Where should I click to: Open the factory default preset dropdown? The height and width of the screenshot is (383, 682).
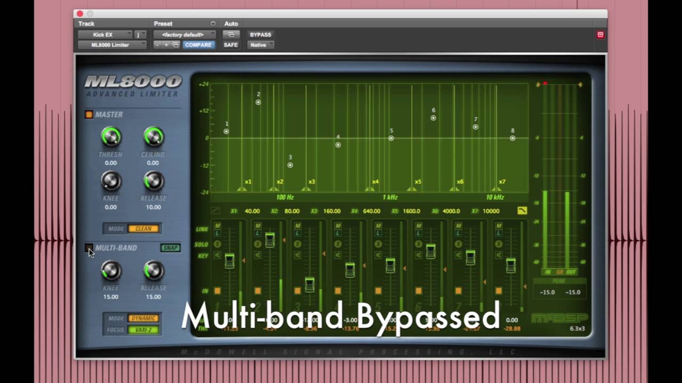(185, 35)
